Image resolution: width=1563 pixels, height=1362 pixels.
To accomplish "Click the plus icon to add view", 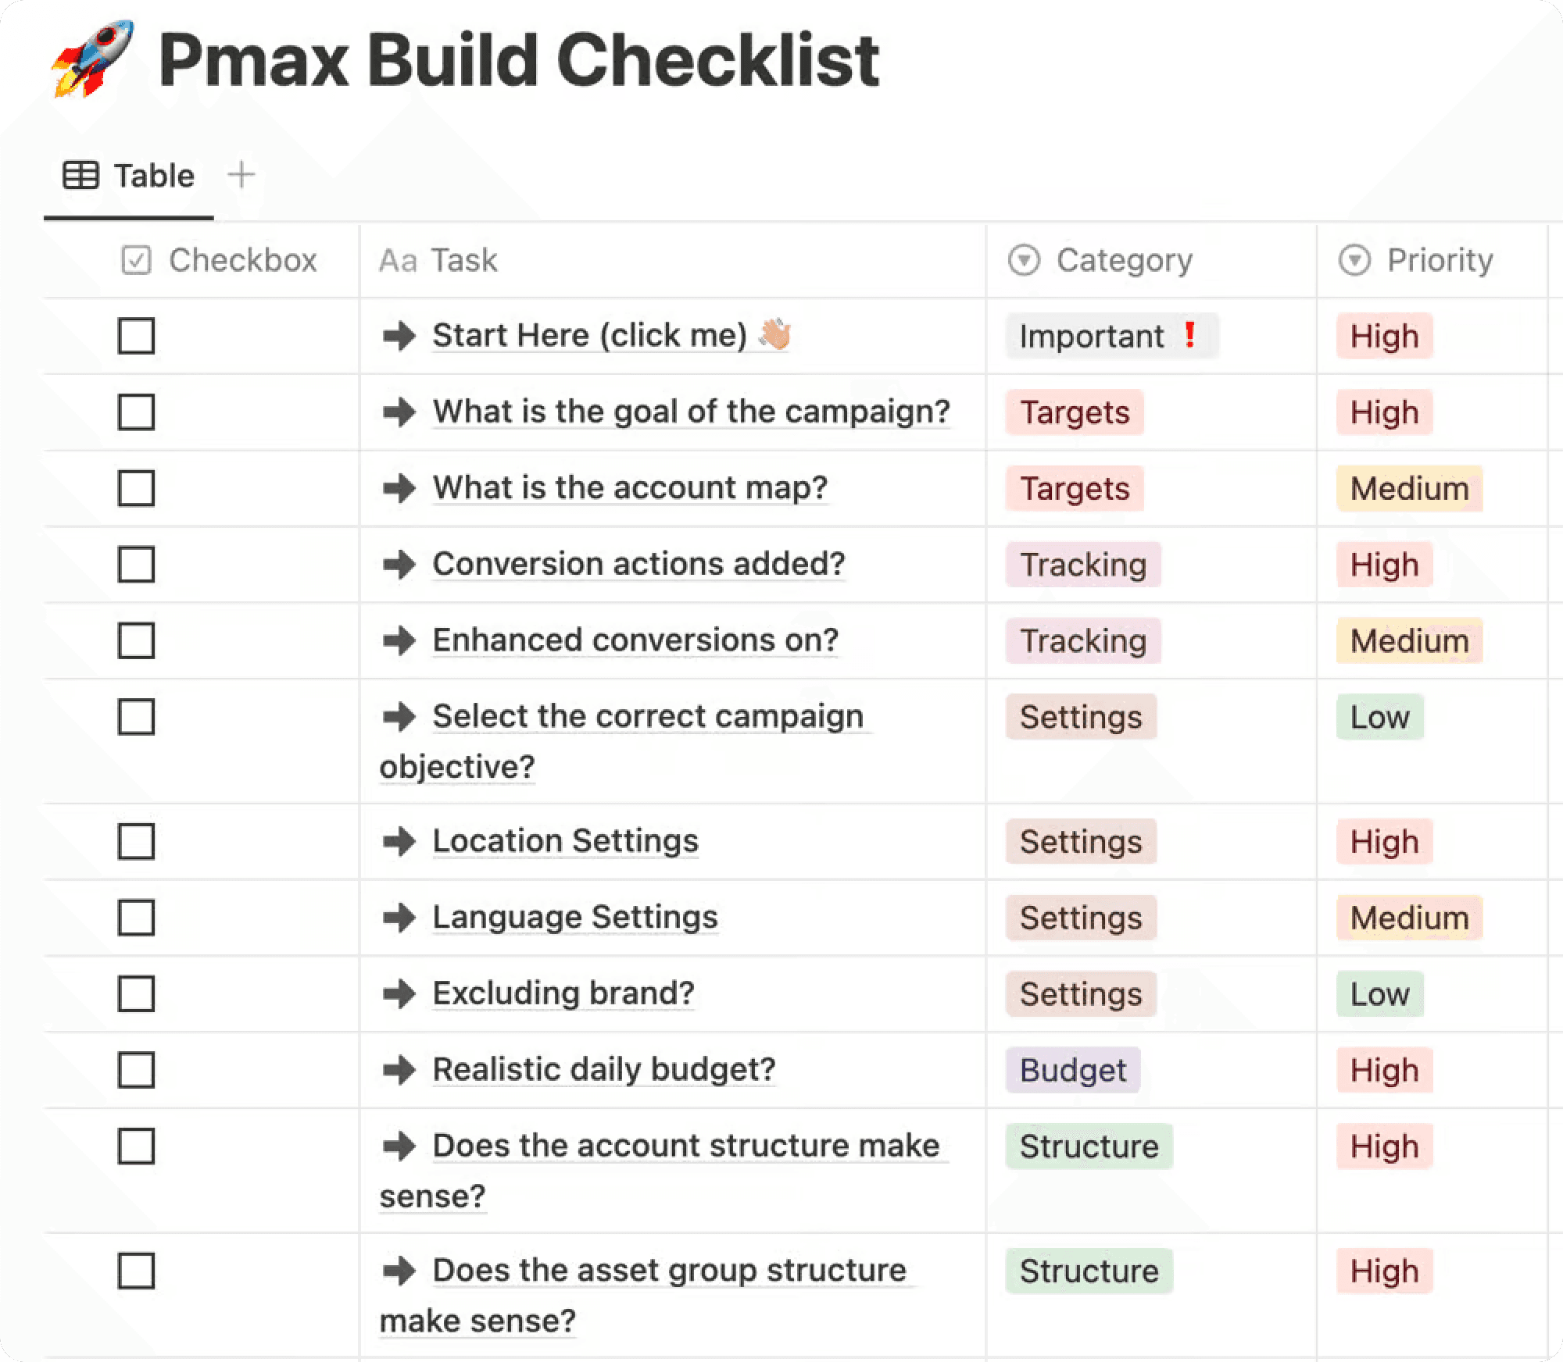I will click(x=241, y=174).
